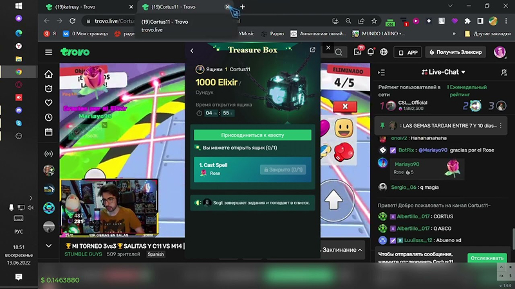Open browser extensions puzzle icon
515x289 pixels.
467,21
